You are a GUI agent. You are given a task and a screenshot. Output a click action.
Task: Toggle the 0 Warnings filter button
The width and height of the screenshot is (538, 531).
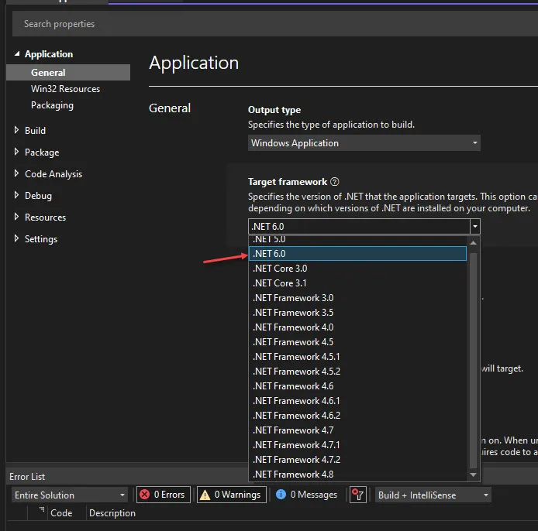coord(232,495)
